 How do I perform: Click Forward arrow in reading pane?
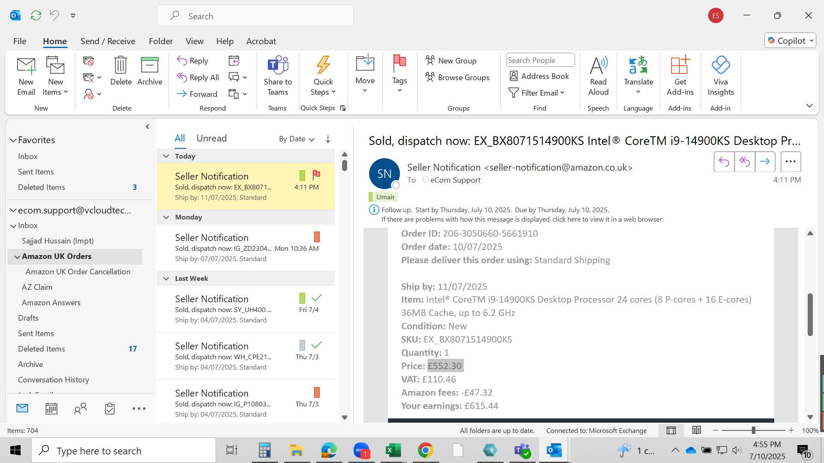pos(765,162)
